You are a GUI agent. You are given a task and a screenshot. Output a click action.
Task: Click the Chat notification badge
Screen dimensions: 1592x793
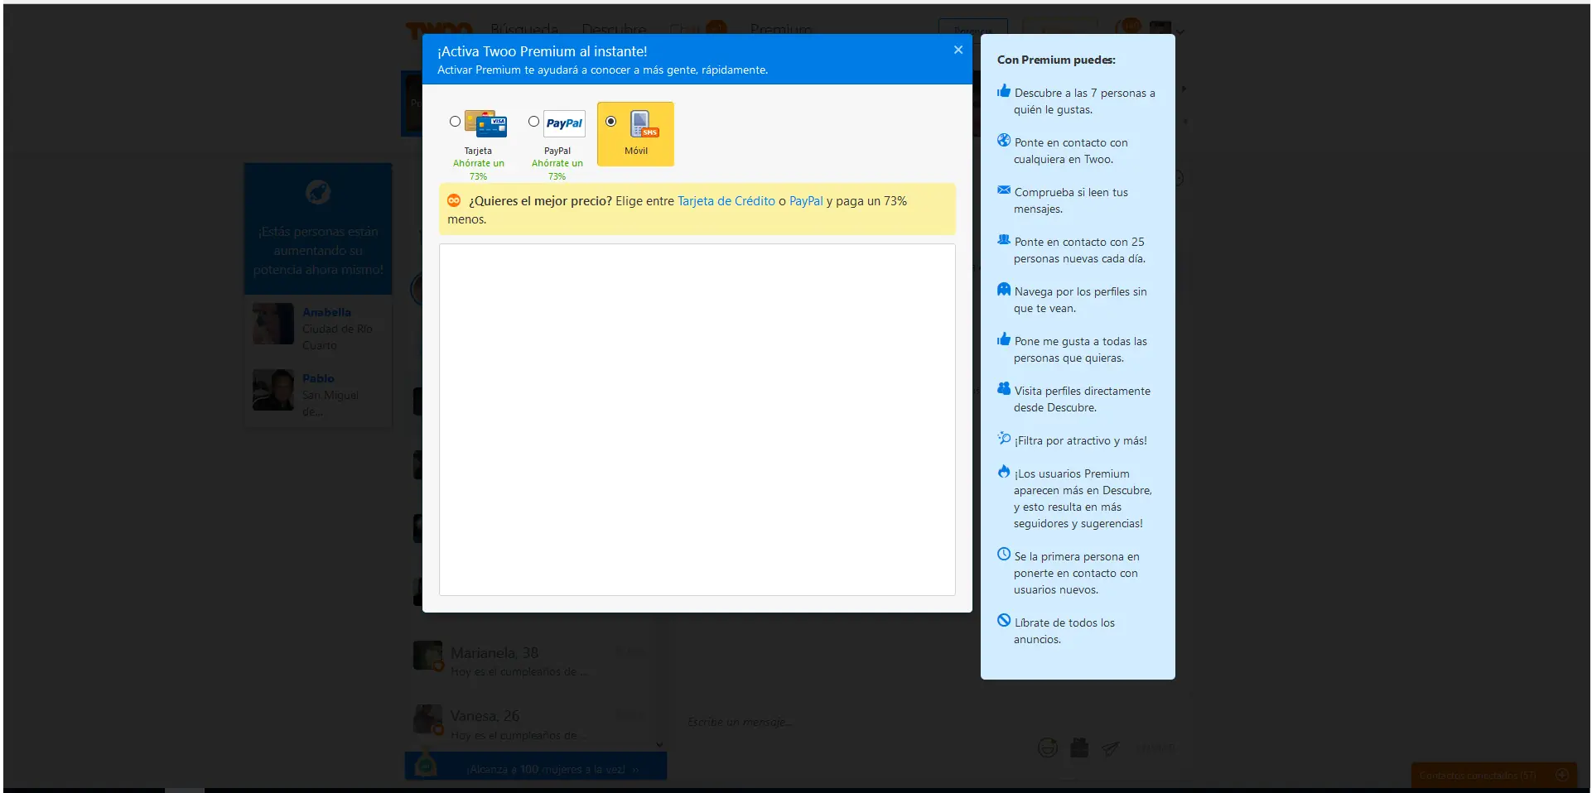tap(716, 28)
